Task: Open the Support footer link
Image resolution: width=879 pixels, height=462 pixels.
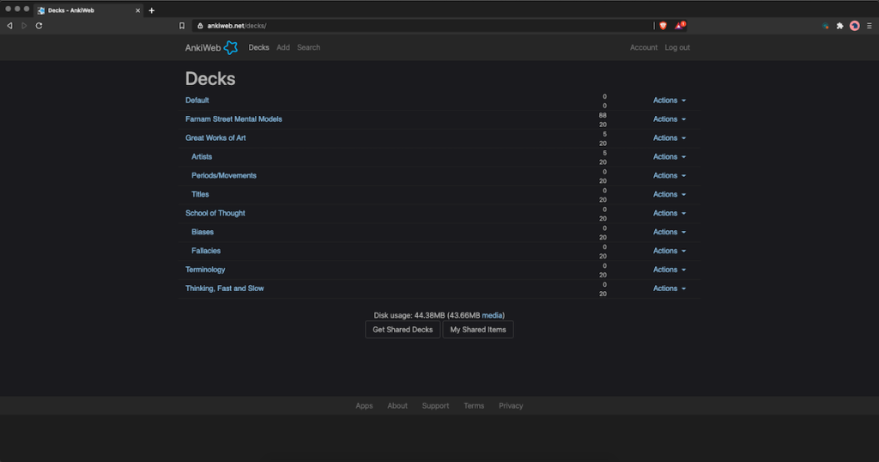Action: pos(435,406)
